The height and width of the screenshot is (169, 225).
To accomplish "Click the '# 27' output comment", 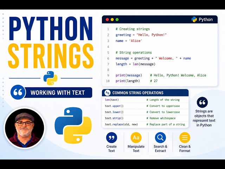I will (154, 81).
